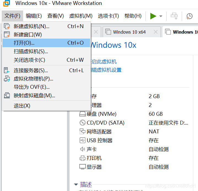Viewport: 198px width, 191px height.
Task: Select 关闭选项卡(C) menu entry
Action: tap(46, 60)
